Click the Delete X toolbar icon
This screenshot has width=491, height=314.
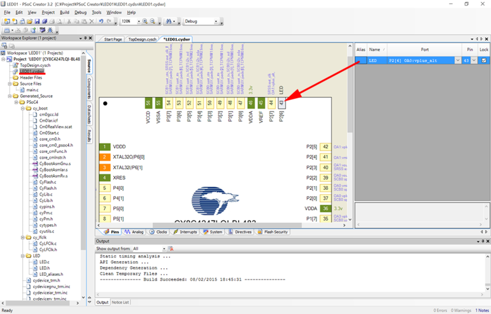pos(91,22)
